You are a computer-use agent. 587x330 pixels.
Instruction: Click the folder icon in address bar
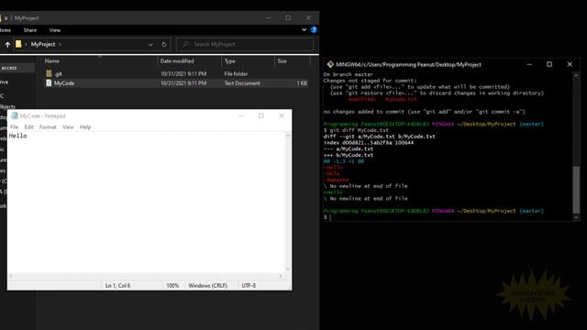(x=18, y=44)
